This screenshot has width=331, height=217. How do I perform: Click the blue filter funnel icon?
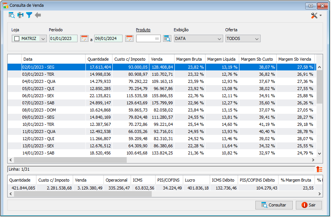[29, 15]
